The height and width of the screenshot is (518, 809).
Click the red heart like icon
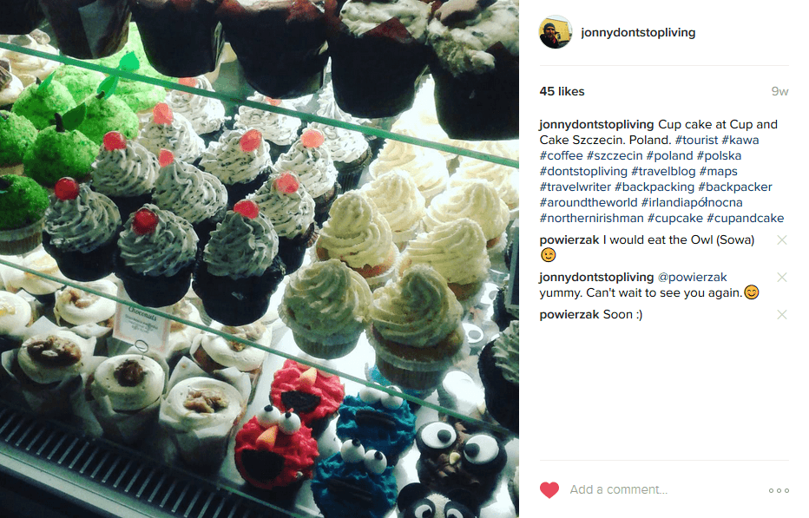point(549,490)
